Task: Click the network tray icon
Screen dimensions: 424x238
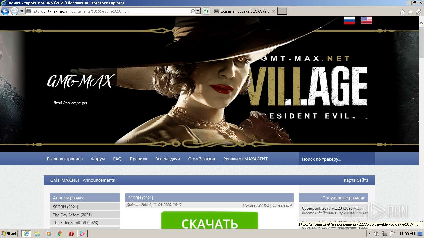Action: [385, 234]
